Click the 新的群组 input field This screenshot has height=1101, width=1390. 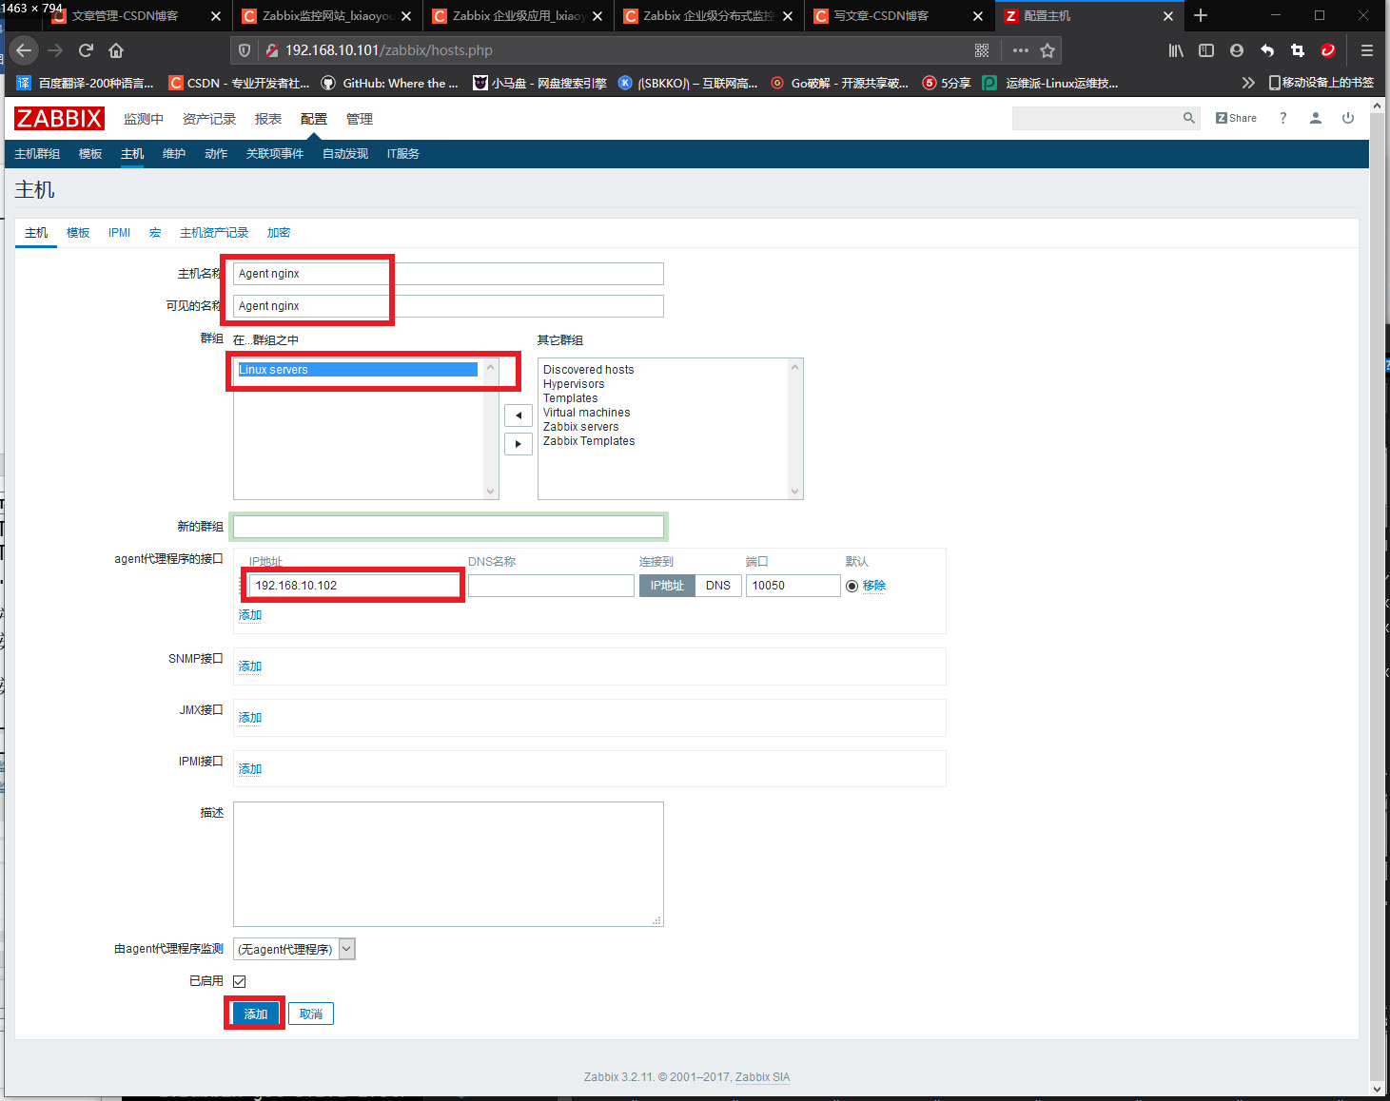coord(448,527)
